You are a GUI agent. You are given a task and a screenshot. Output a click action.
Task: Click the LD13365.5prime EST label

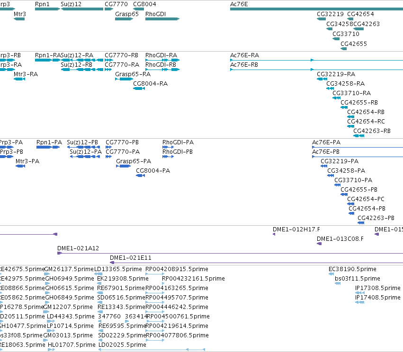click(118, 269)
